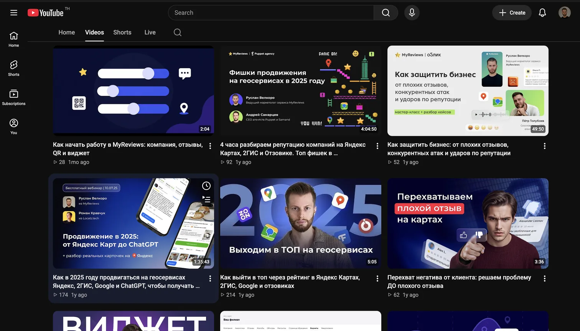Image resolution: width=580 pixels, height=331 pixels.
Task: Add webinar video to Watch later
Action: pyautogui.click(x=206, y=186)
